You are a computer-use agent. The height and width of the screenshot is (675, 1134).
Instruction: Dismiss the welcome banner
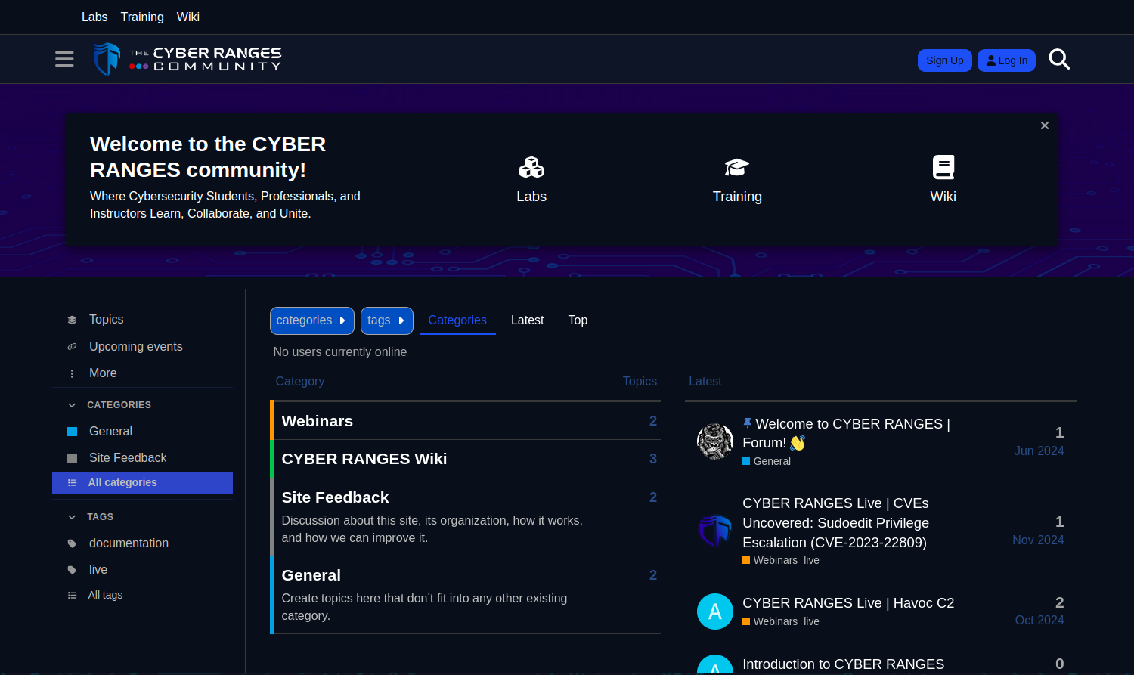[x=1044, y=125]
